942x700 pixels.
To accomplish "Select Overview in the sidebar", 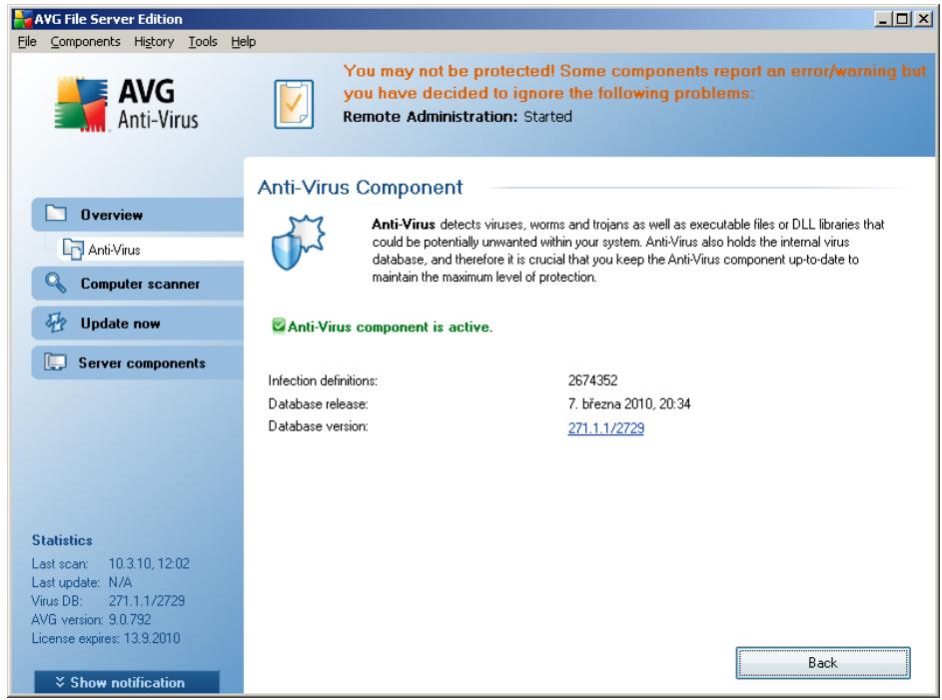I will 138,215.
